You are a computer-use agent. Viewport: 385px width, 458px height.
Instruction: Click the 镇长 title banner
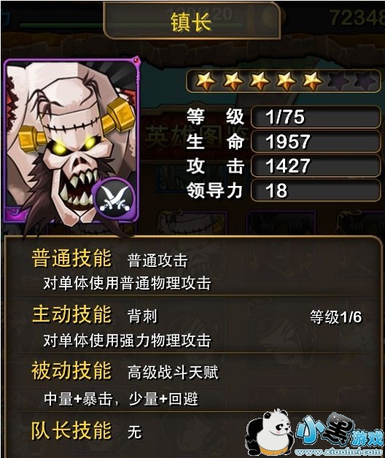(x=192, y=21)
